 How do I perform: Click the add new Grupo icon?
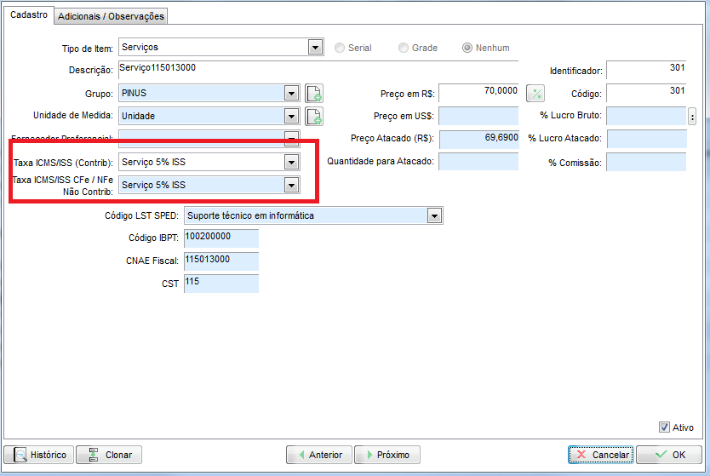click(x=314, y=93)
